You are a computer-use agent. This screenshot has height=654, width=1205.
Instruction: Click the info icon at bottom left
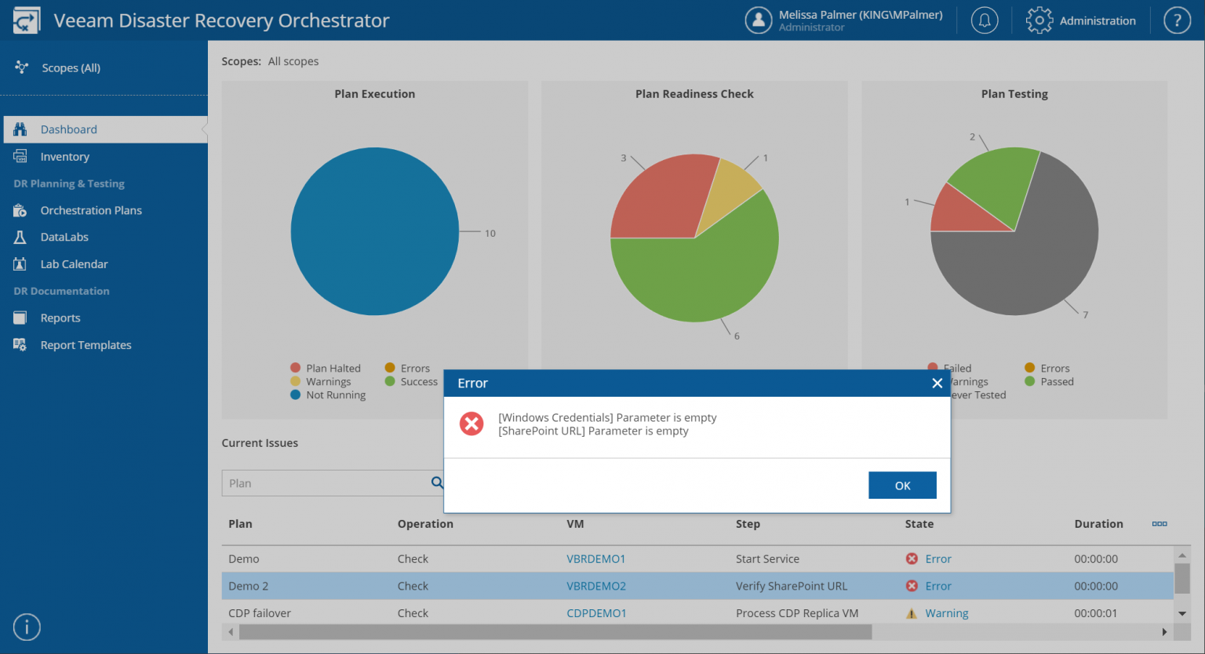point(27,627)
